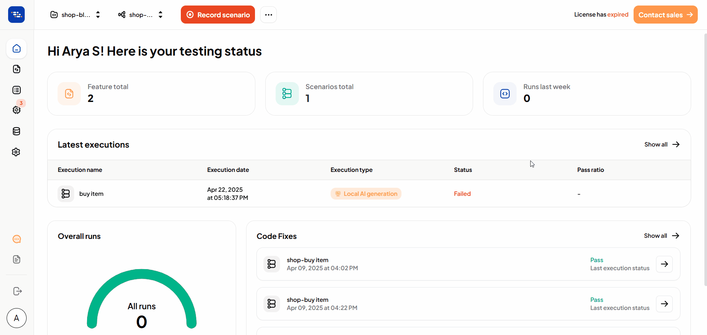
Task: Open first shop-buy item code fix arrow
Action: (664, 264)
